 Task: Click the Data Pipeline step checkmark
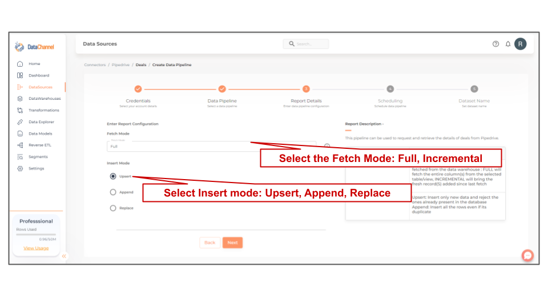[222, 89]
